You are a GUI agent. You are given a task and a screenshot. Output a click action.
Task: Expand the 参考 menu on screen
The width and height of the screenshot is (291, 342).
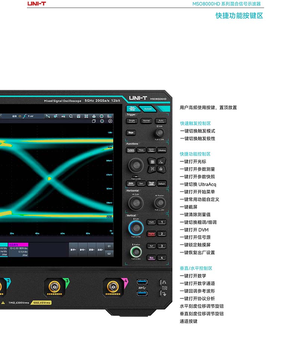point(82,250)
